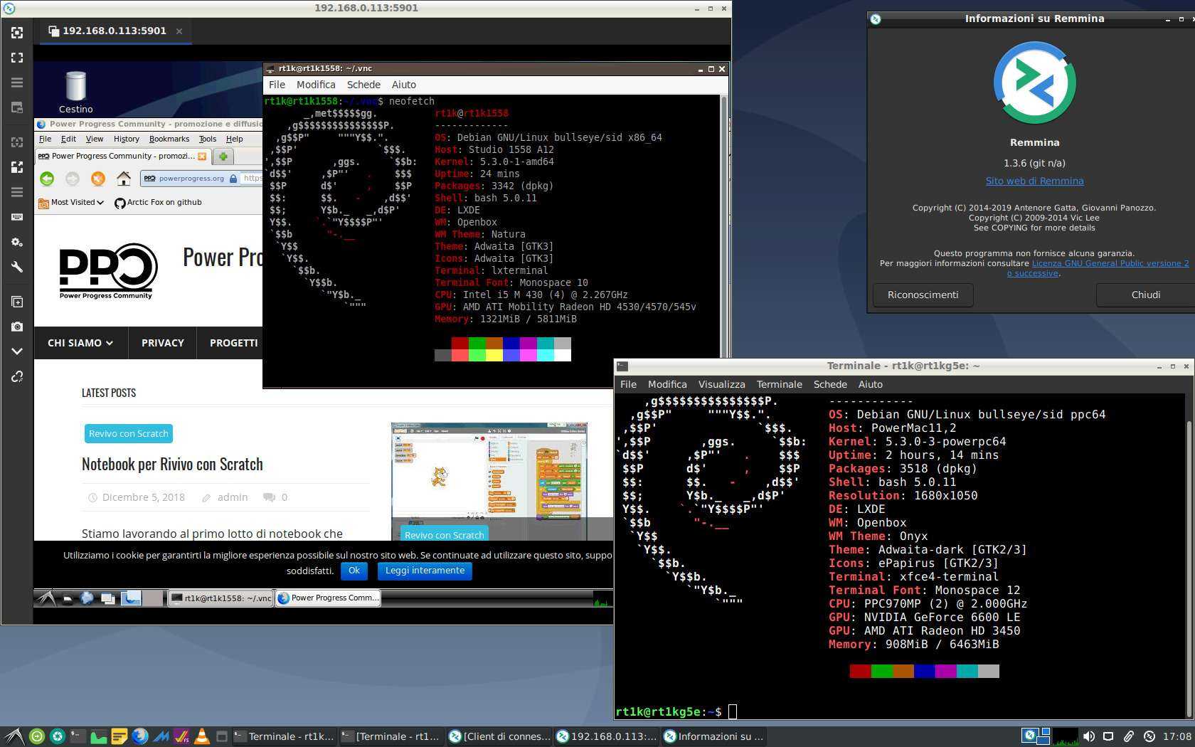The image size is (1195, 747).
Task: Open VLC from the taskbar launcher
Action: (x=202, y=736)
